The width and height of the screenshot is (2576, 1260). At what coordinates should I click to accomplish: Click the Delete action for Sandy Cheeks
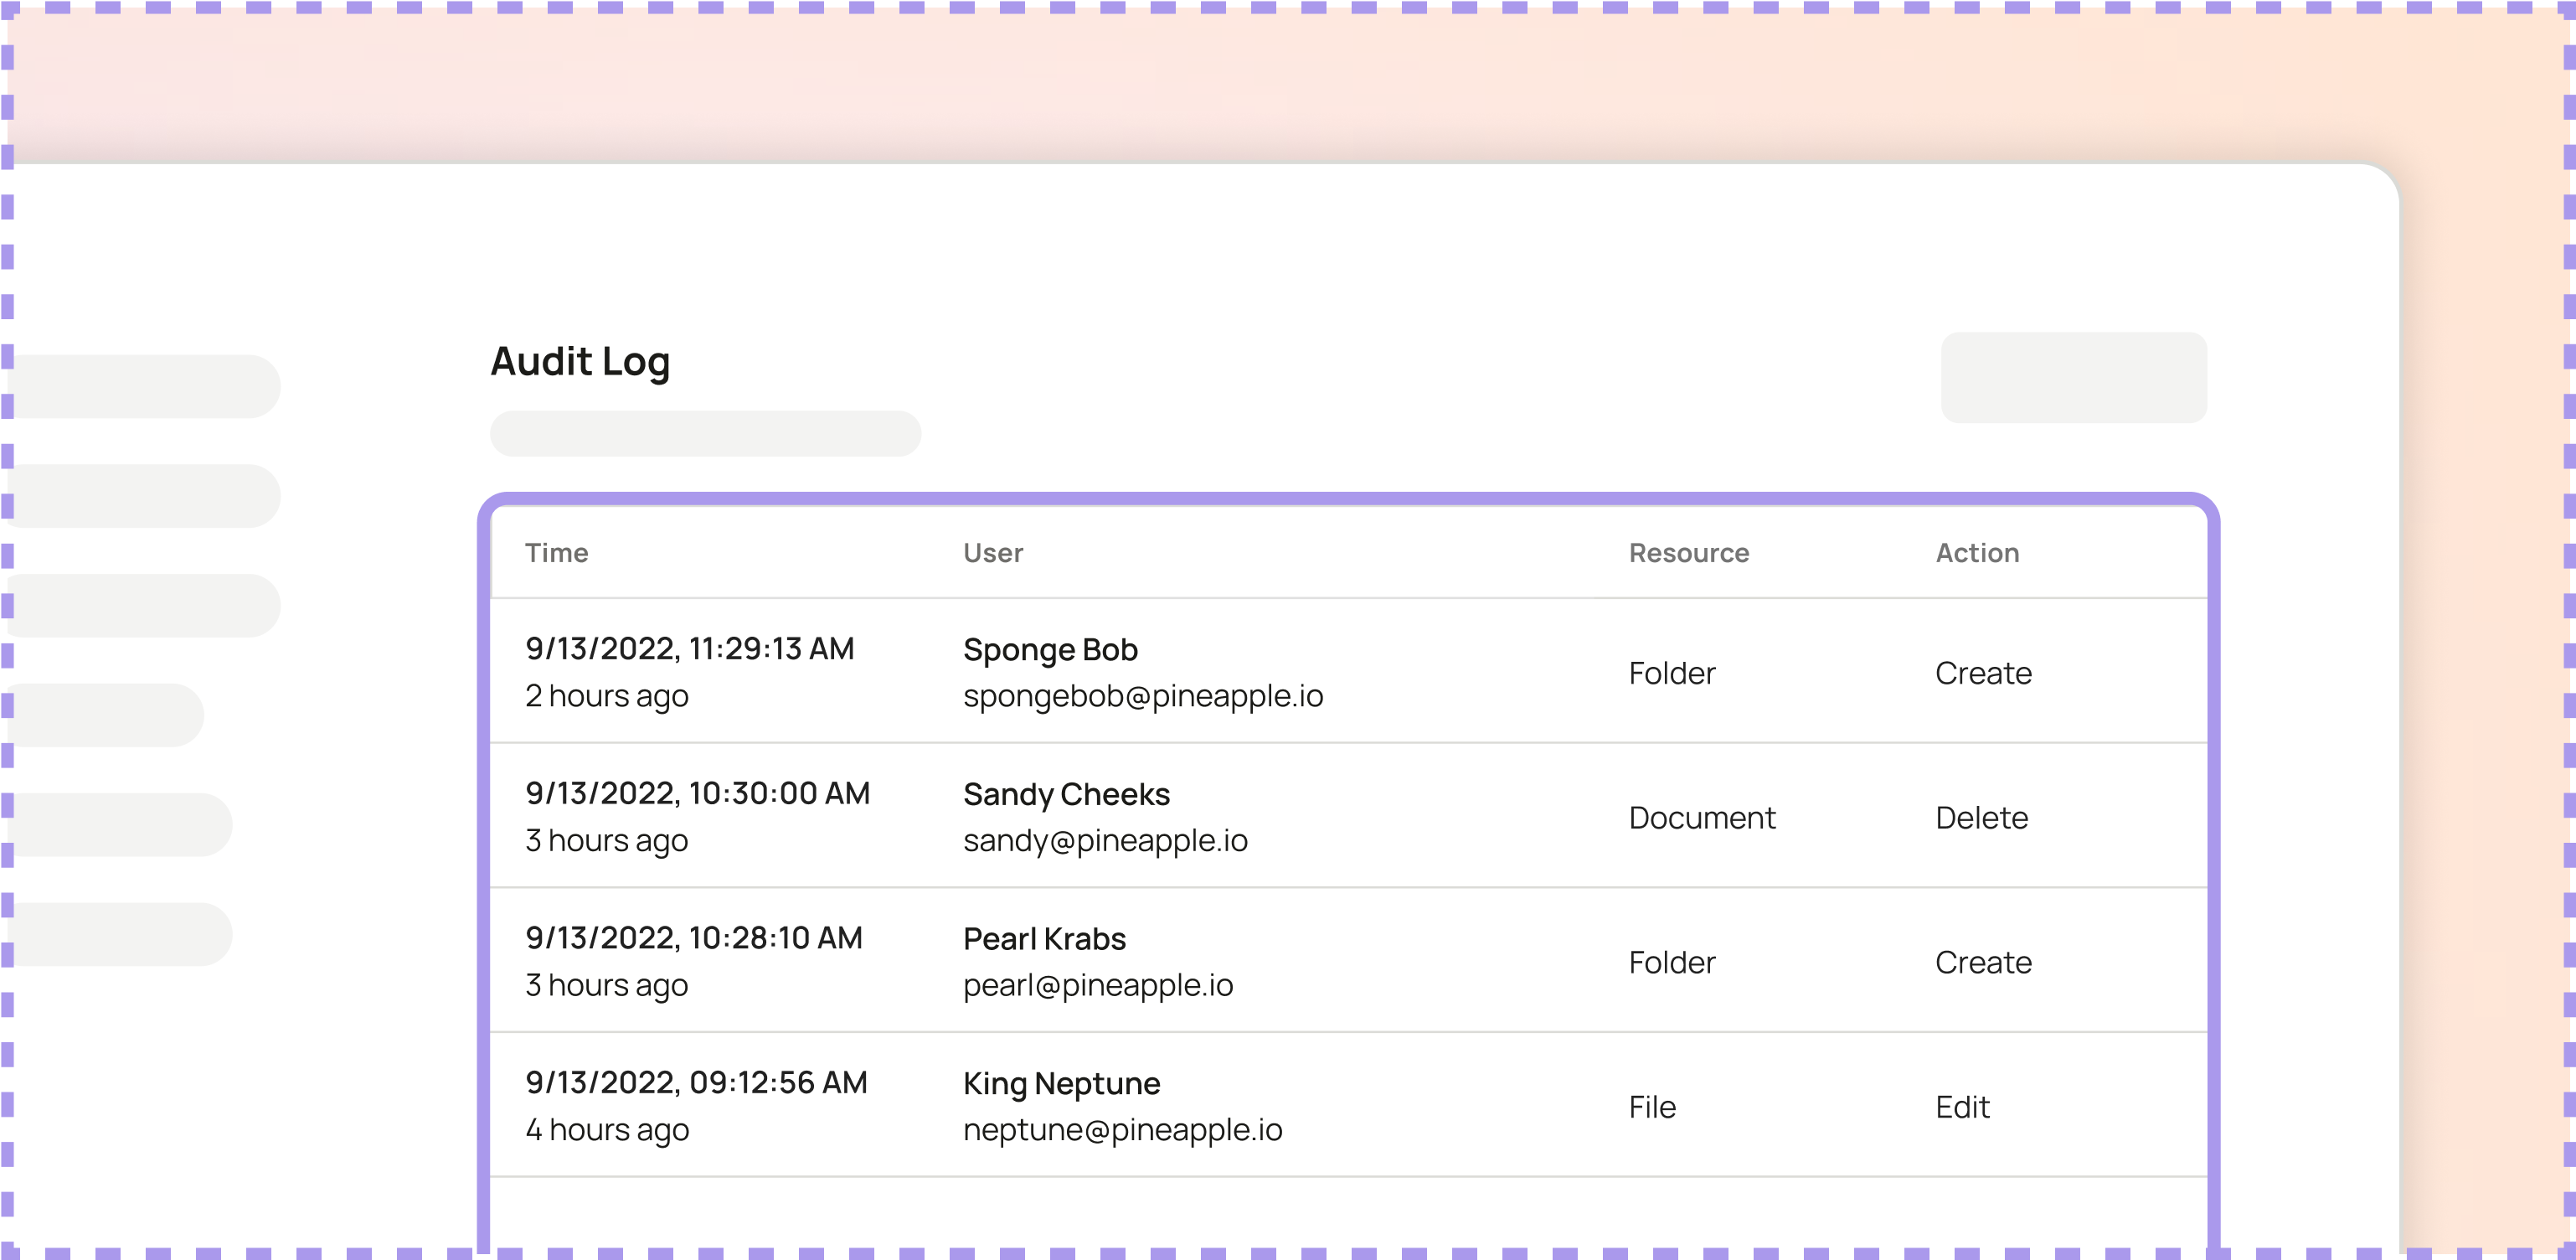tap(1980, 818)
